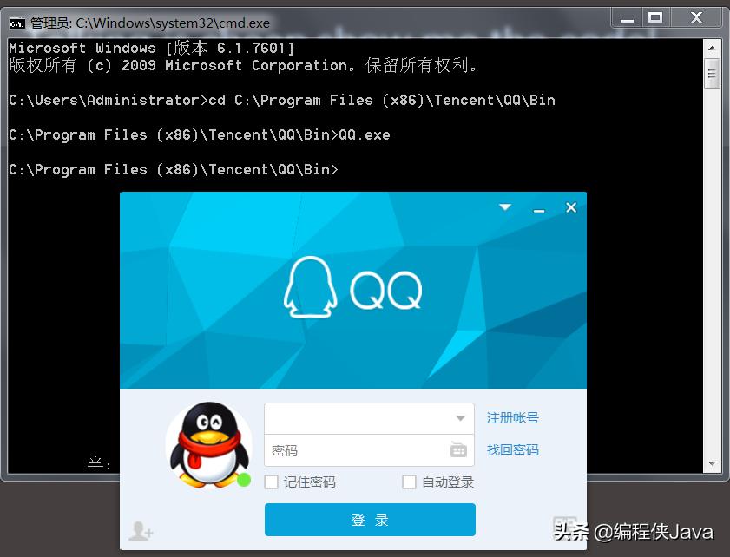This screenshot has height=557, width=730.
Task: Click the green online status dot on avatar
Action: click(x=244, y=480)
